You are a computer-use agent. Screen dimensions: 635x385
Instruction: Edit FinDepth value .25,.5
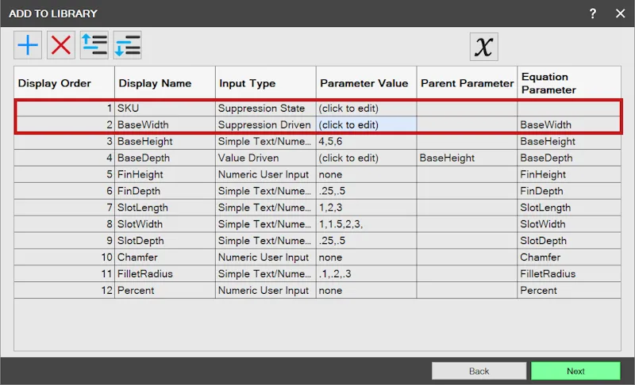tap(367, 191)
